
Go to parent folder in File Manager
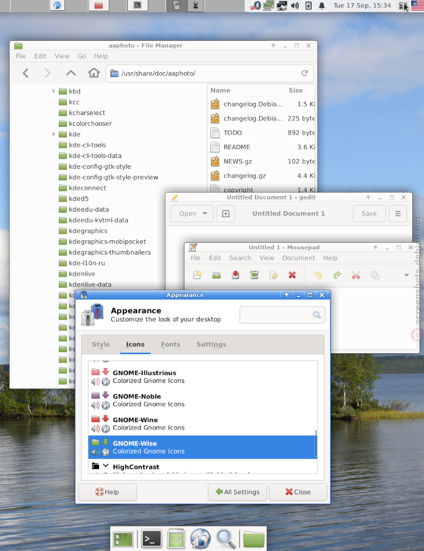point(71,73)
